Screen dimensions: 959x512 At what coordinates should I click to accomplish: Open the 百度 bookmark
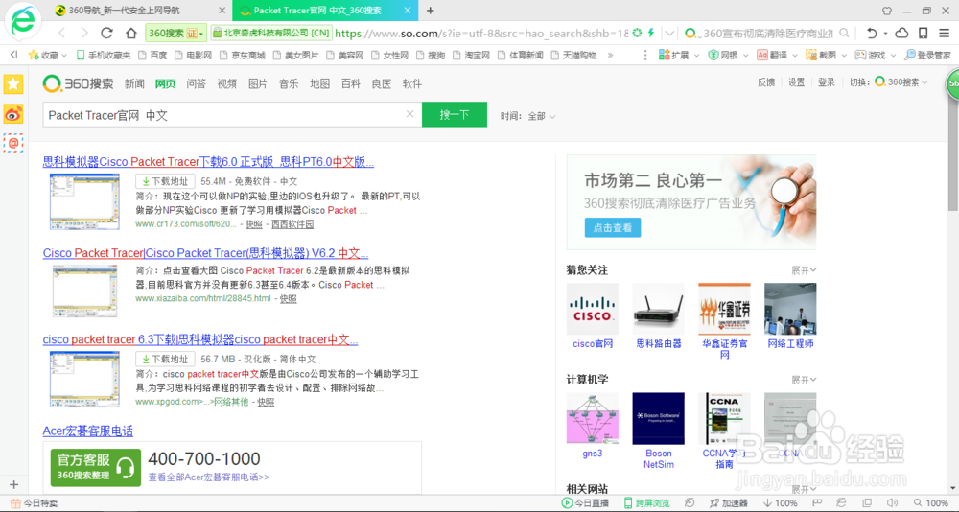tap(152, 55)
